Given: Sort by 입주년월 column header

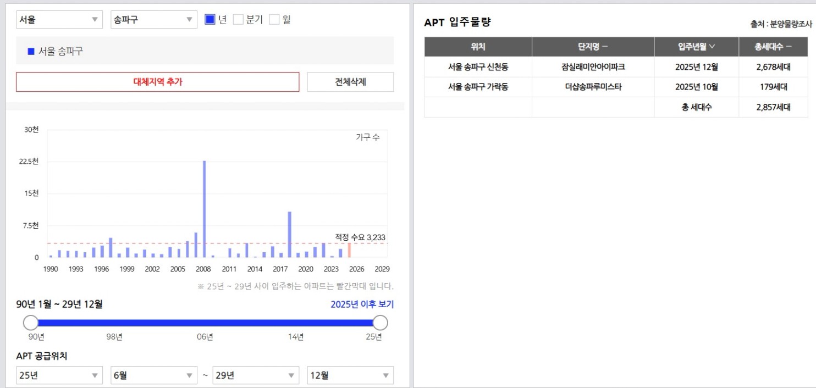Looking at the screenshot, I should [696, 47].
